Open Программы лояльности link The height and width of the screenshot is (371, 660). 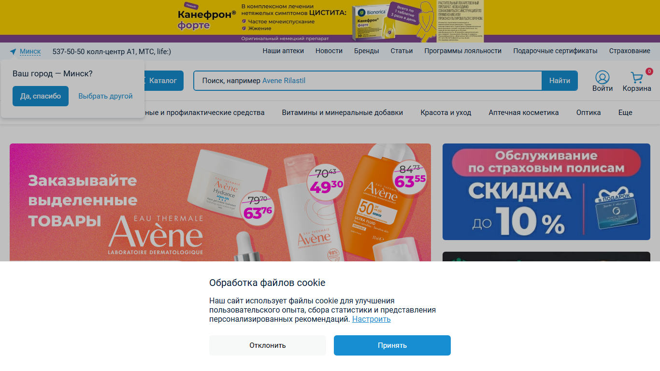coord(463,51)
